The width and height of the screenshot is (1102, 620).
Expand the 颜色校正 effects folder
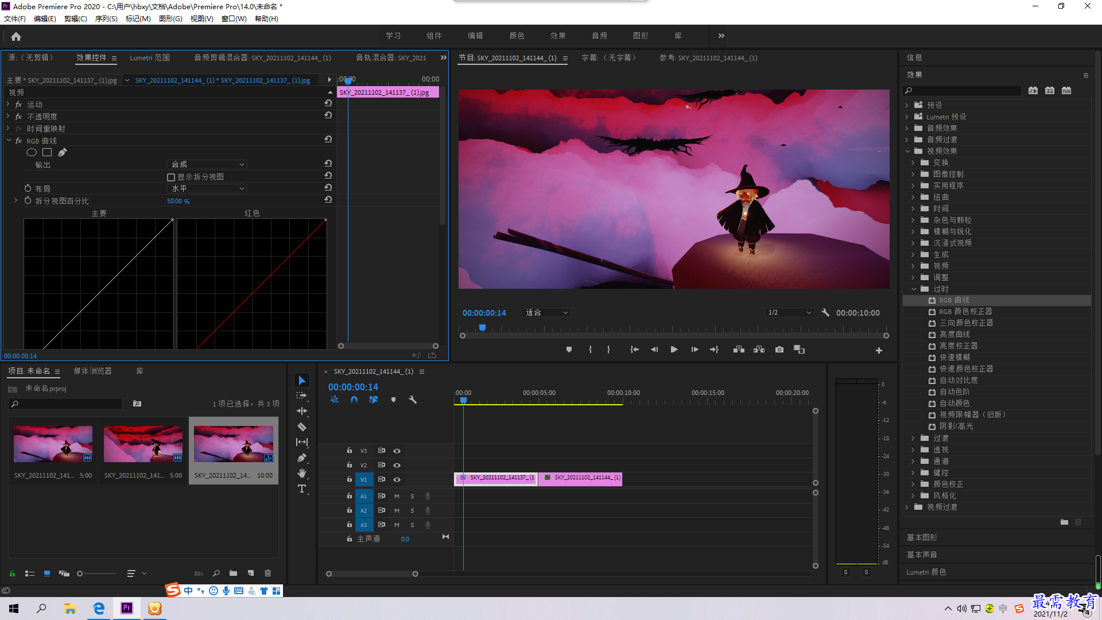pyautogui.click(x=914, y=484)
